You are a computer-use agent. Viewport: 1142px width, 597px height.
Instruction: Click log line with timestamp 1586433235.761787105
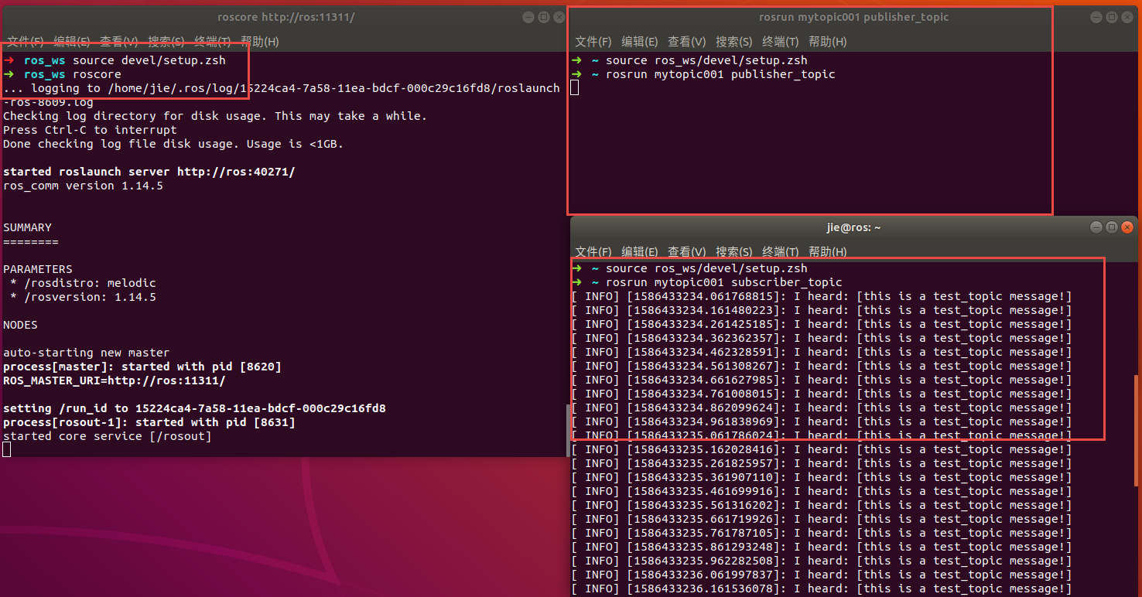click(x=822, y=533)
